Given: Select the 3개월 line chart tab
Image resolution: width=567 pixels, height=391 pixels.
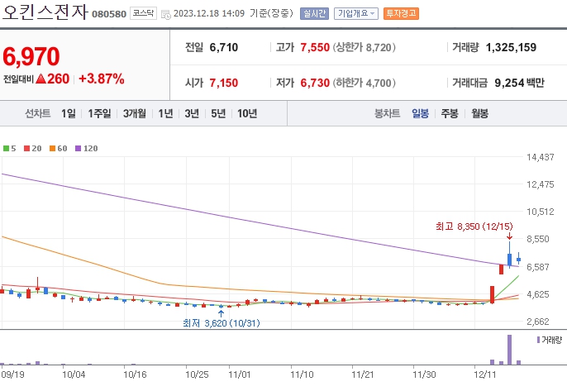Looking at the screenshot, I should point(135,113).
